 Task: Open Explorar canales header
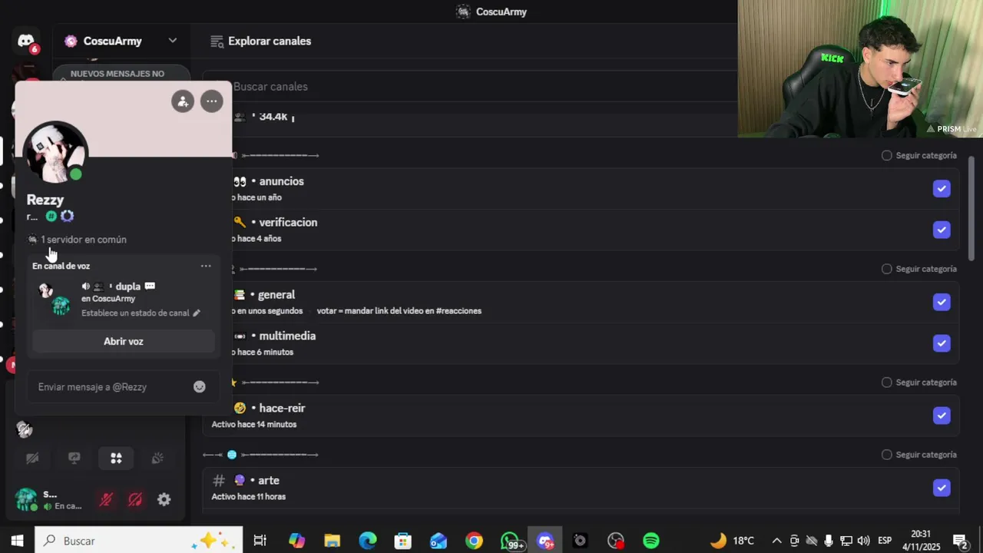point(261,41)
